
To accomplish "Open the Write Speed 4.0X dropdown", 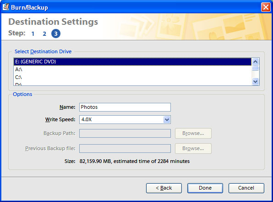I will (x=167, y=120).
